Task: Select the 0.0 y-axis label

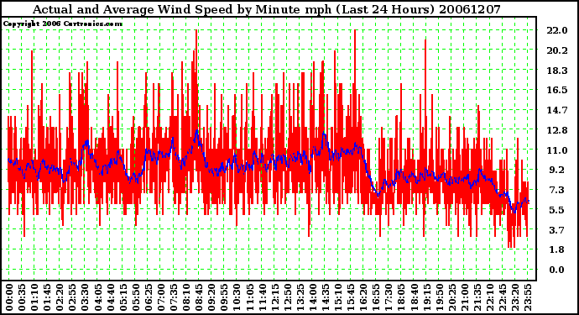Action: pyautogui.click(x=557, y=270)
